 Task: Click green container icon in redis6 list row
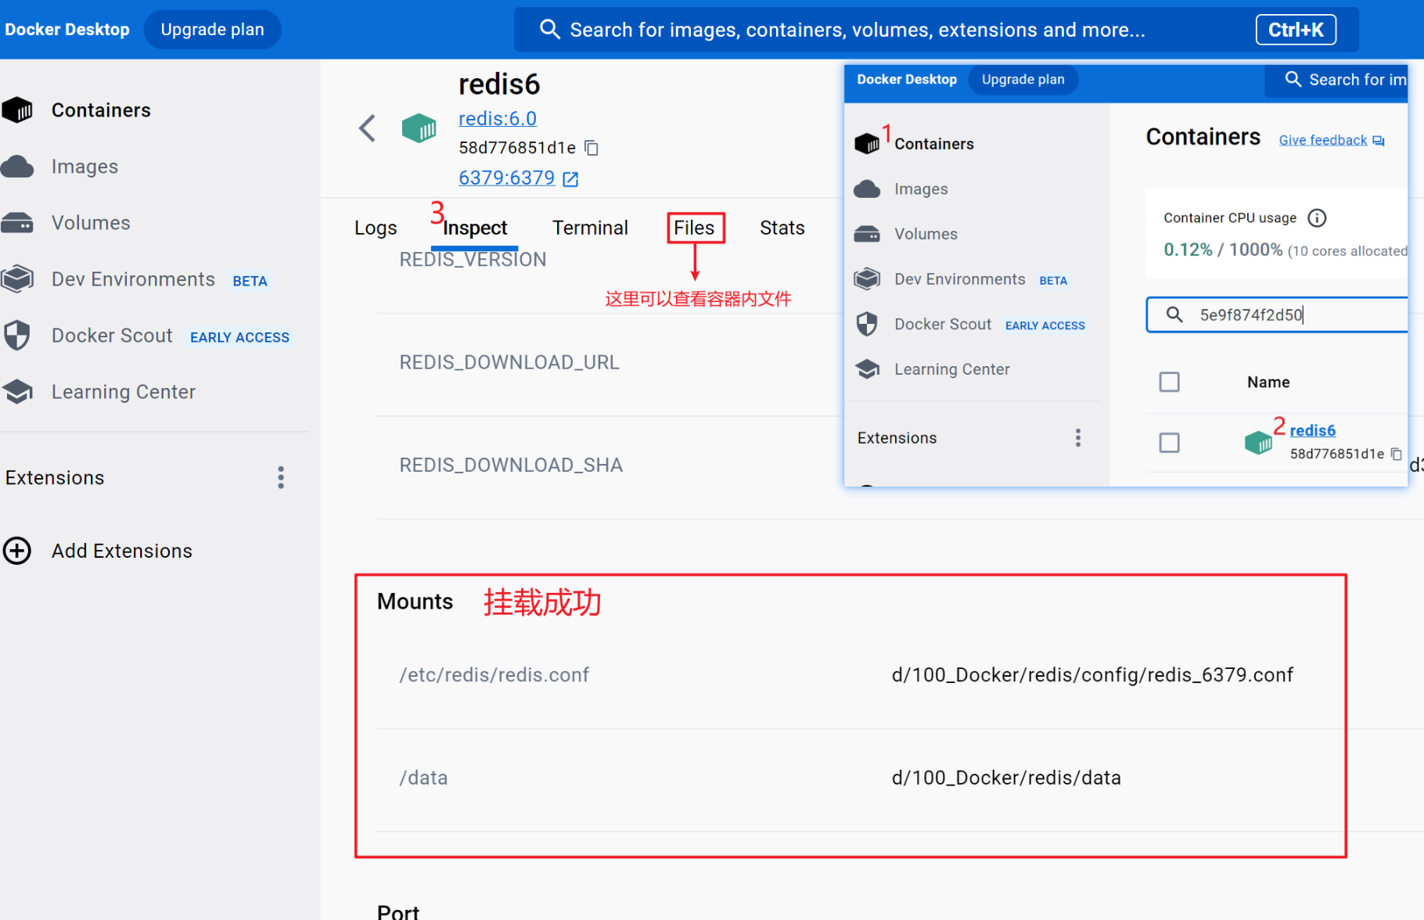click(1258, 443)
